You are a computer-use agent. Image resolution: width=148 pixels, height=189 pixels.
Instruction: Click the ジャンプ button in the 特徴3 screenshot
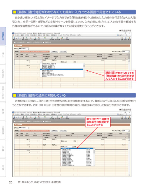pyautogui.click(x=63, y=131)
